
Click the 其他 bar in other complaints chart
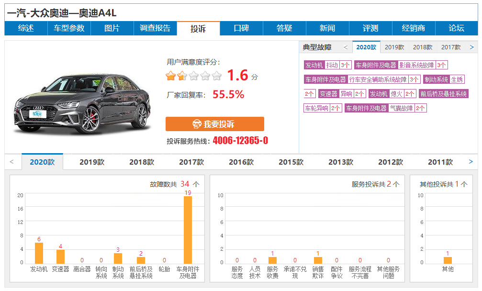[448, 260]
